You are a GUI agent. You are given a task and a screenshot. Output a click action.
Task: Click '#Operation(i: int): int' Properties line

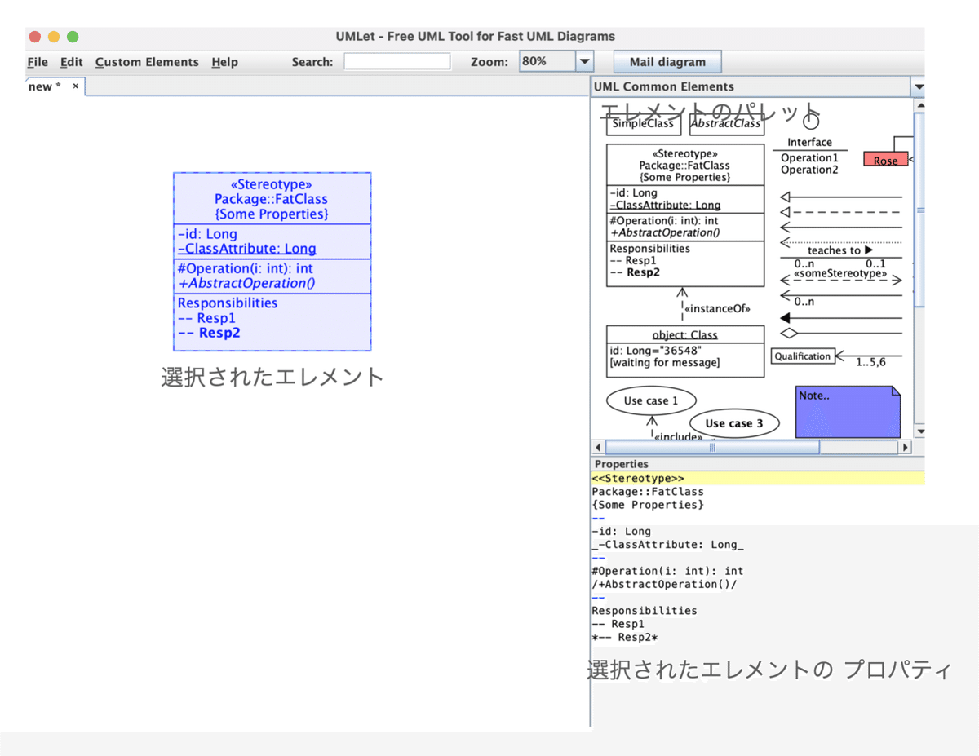click(x=668, y=571)
